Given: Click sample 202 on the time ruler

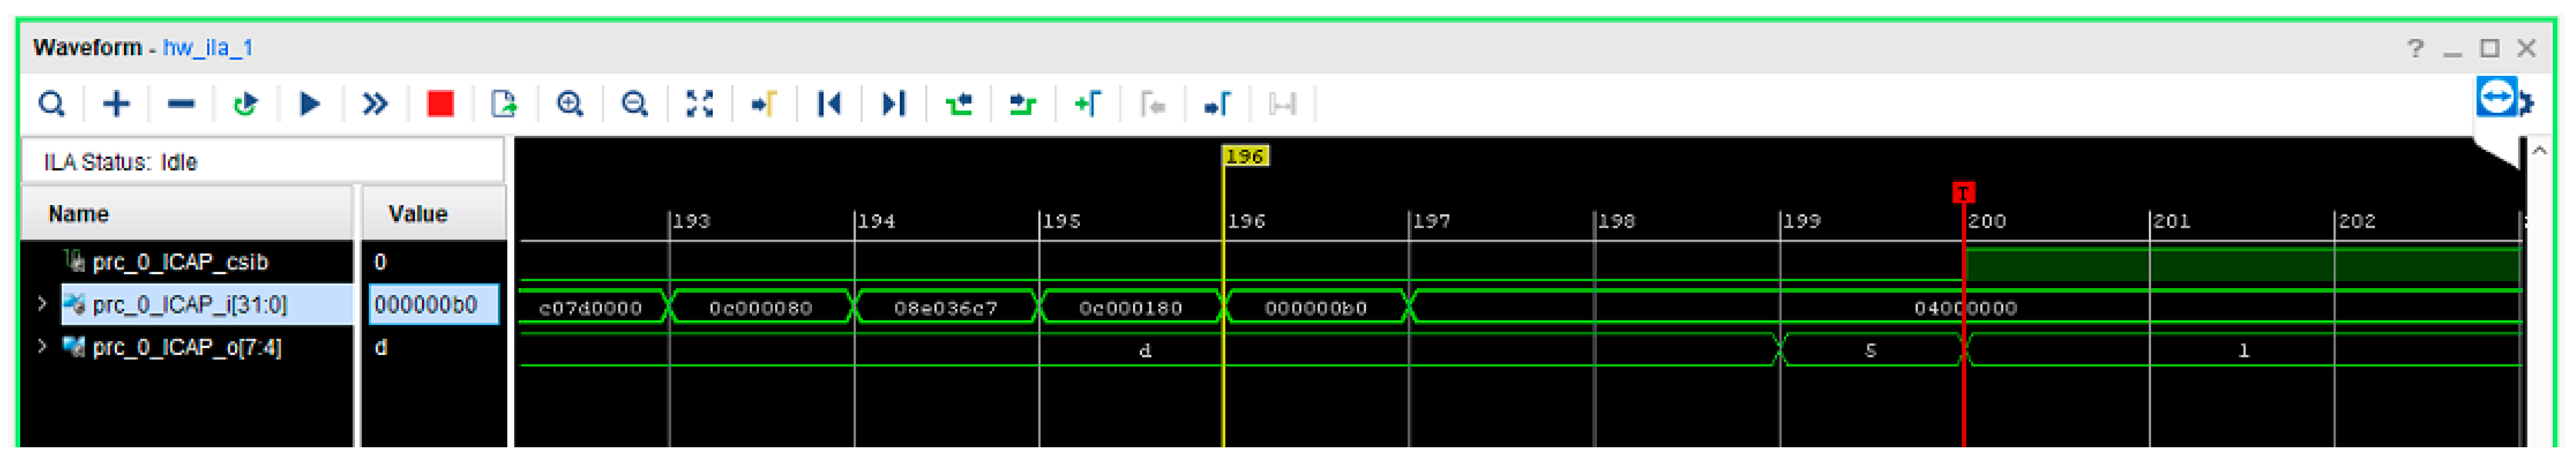Looking at the screenshot, I should [x=2356, y=221].
